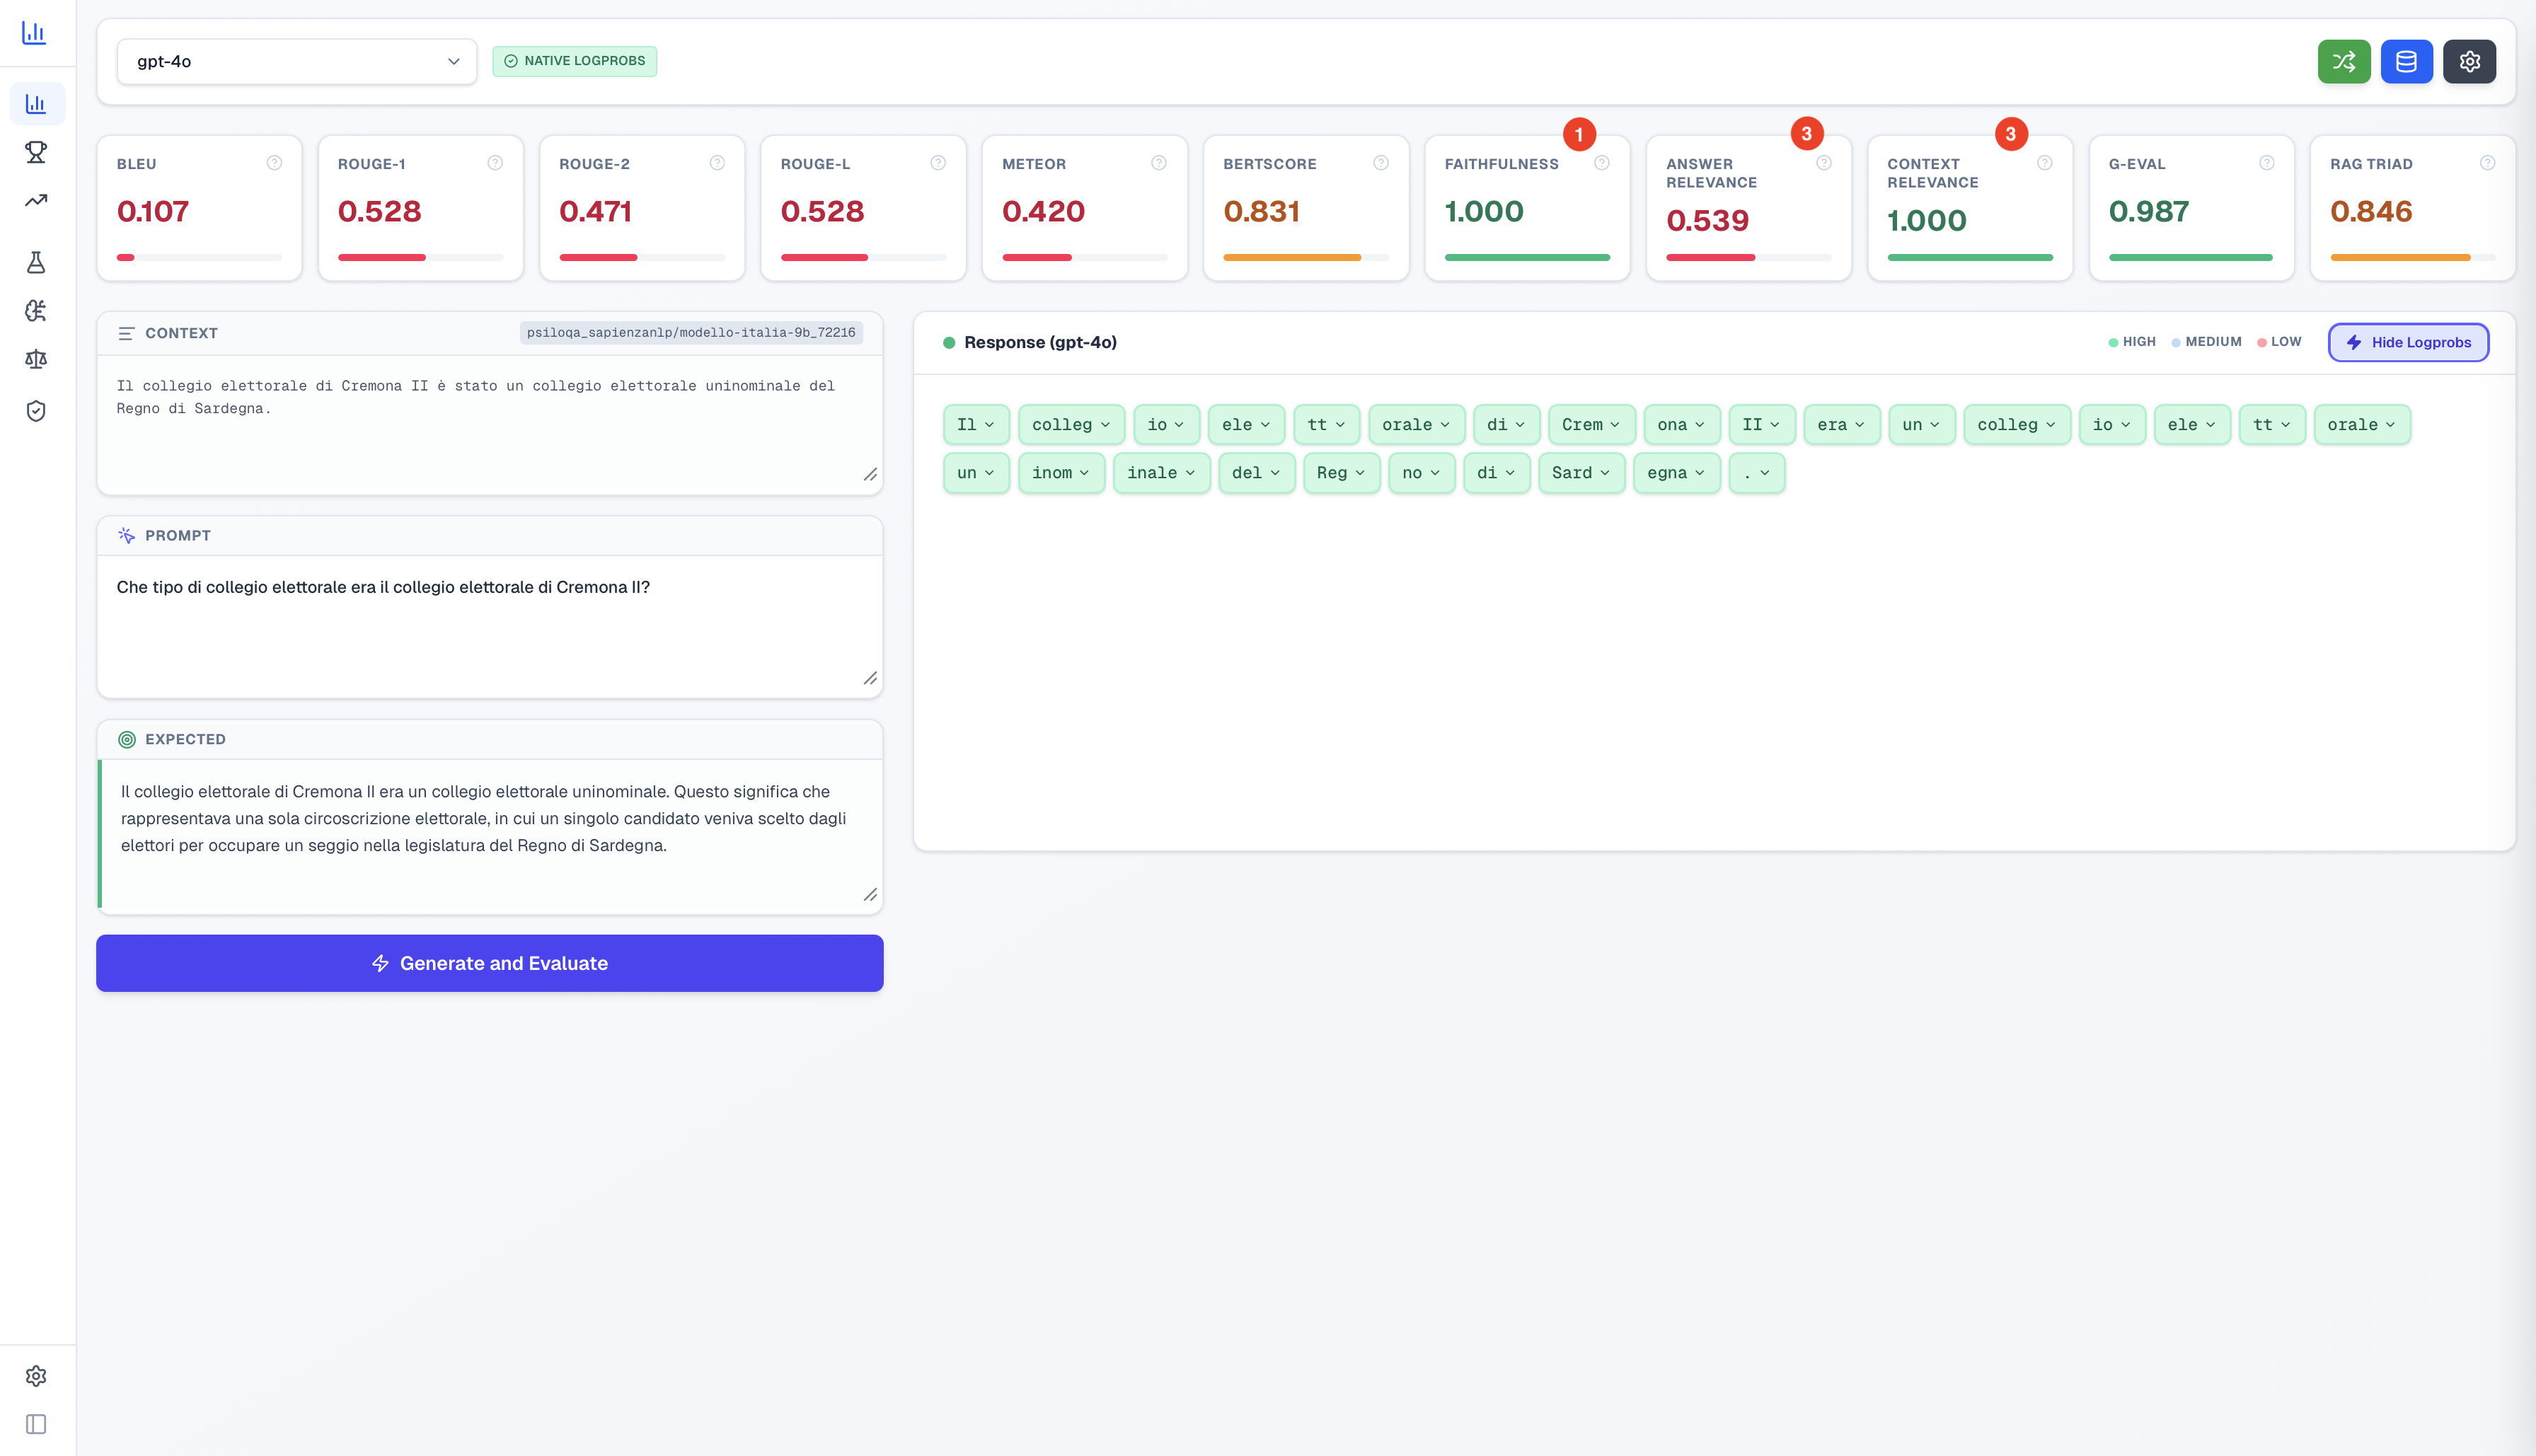Viewport: 2536px width, 1456px height.
Task: Select the bar chart evaluation sidebar tab
Action: 36,104
